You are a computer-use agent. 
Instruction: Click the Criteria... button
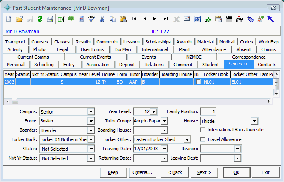pos(142,172)
